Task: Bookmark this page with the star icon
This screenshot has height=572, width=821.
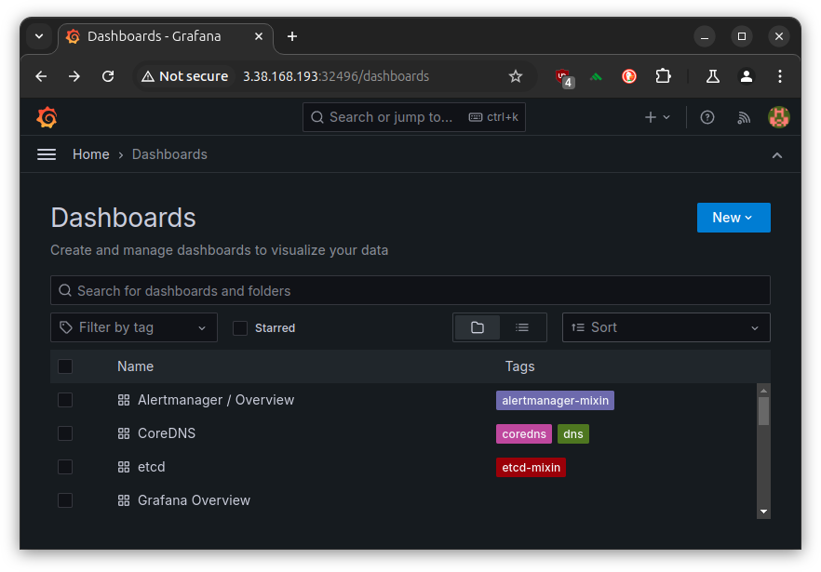Action: coord(516,76)
